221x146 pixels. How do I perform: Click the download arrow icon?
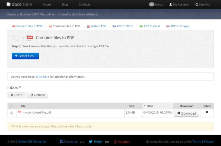[179, 113]
